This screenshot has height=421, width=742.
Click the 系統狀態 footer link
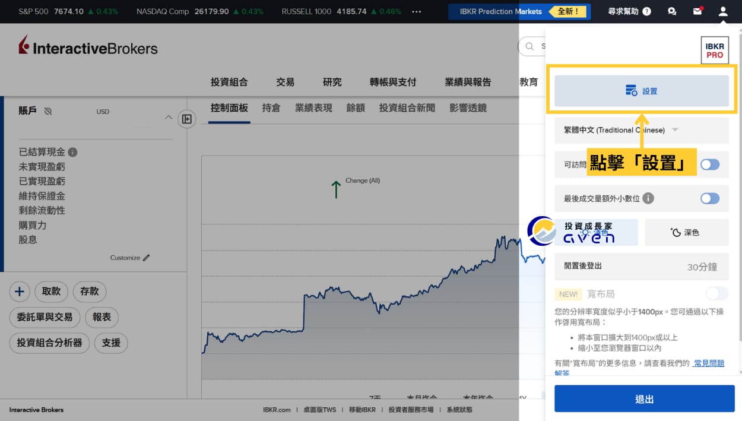pyautogui.click(x=459, y=410)
